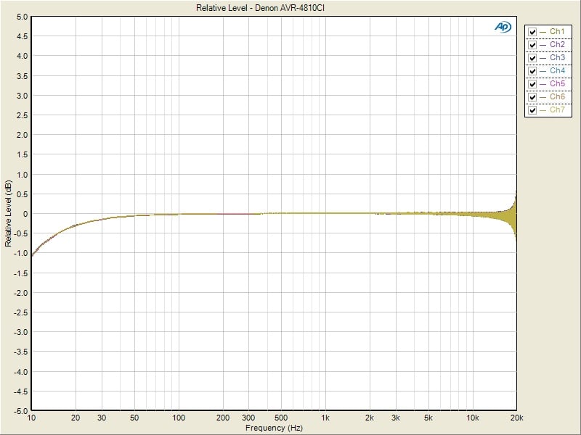Toggle the Ch5 trace checkbox
The image size is (581, 435).
pyautogui.click(x=533, y=84)
